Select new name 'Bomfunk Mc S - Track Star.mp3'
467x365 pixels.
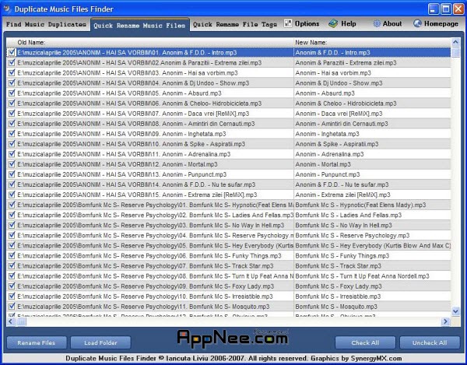click(339, 266)
